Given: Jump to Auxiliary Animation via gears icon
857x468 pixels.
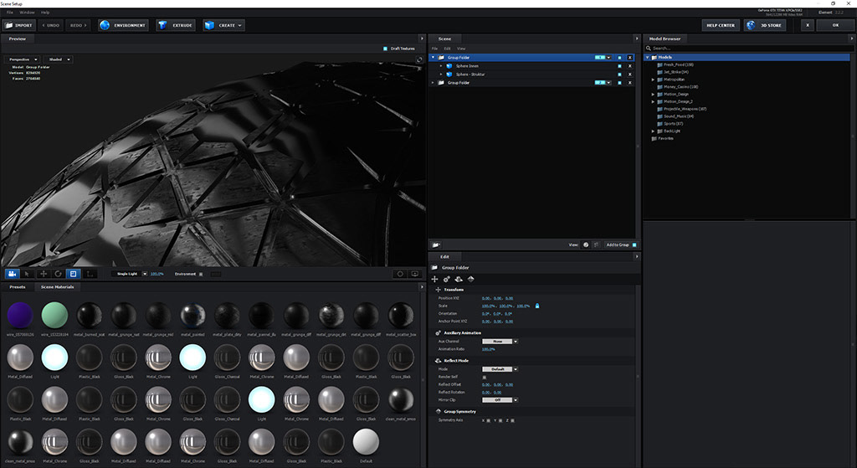Looking at the screenshot, I should click(x=447, y=279).
